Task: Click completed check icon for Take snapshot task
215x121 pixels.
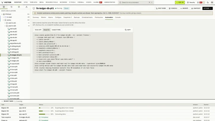Action: click(x=40, y=117)
